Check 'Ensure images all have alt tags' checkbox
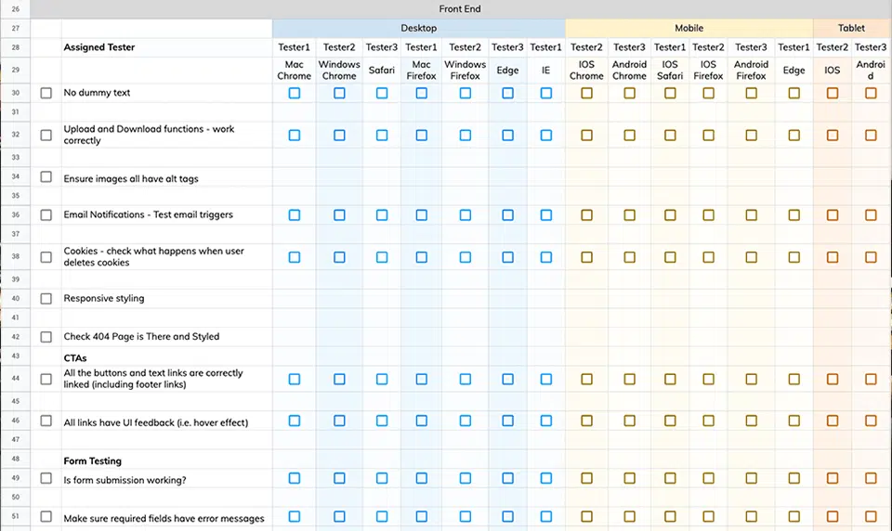The height and width of the screenshot is (531, 892). tap(46, 176)
